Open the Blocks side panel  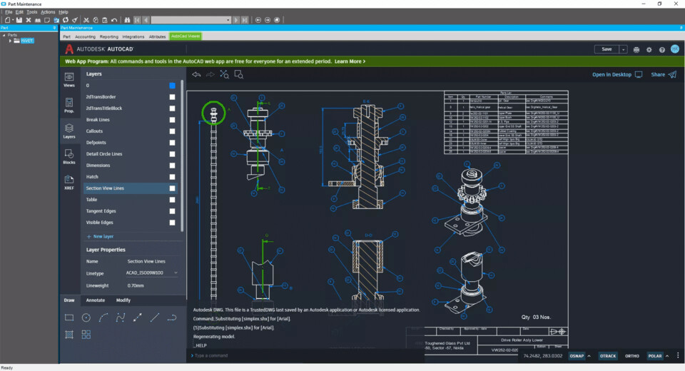[x=69, y=156]
